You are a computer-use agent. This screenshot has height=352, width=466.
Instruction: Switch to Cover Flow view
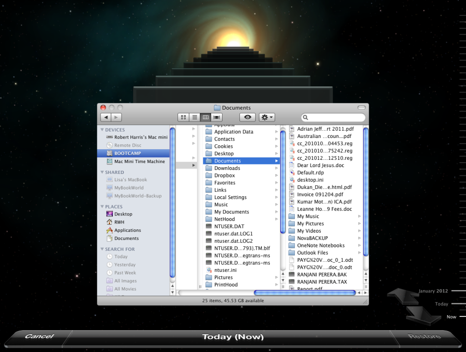[217, 117]
